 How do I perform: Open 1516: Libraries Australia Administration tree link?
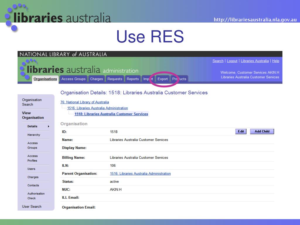point(97,108)
